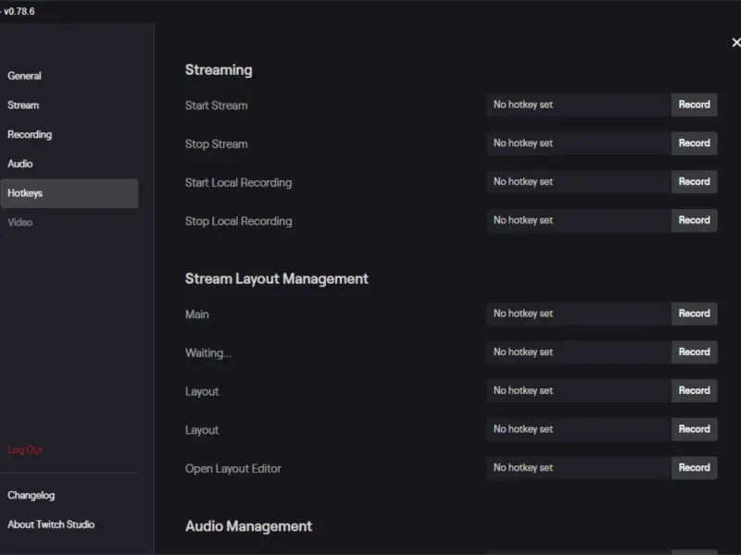The width and height of the screenshot is (741, 555).
Task: Open the Changelog link
Action: point(31,496)
